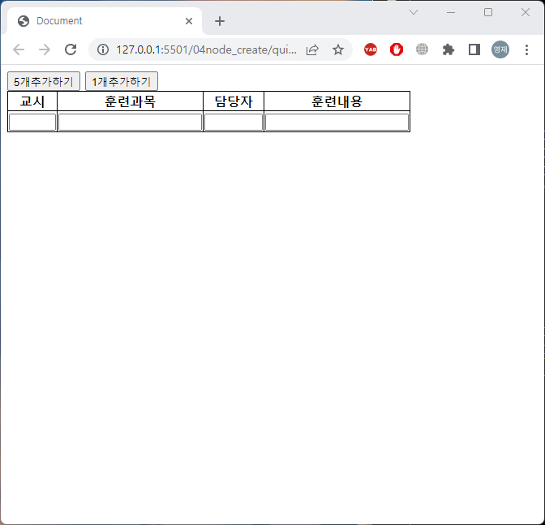Bookmark this page with the star
Viewport: 545px width, 525px height.
click(338, 49)
